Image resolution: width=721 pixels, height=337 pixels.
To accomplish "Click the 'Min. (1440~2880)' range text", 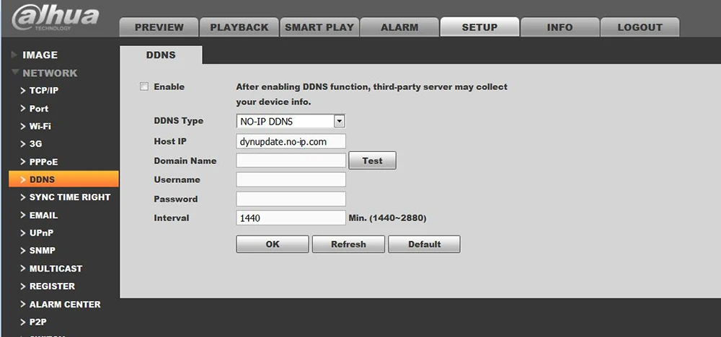I will (388, 218).
